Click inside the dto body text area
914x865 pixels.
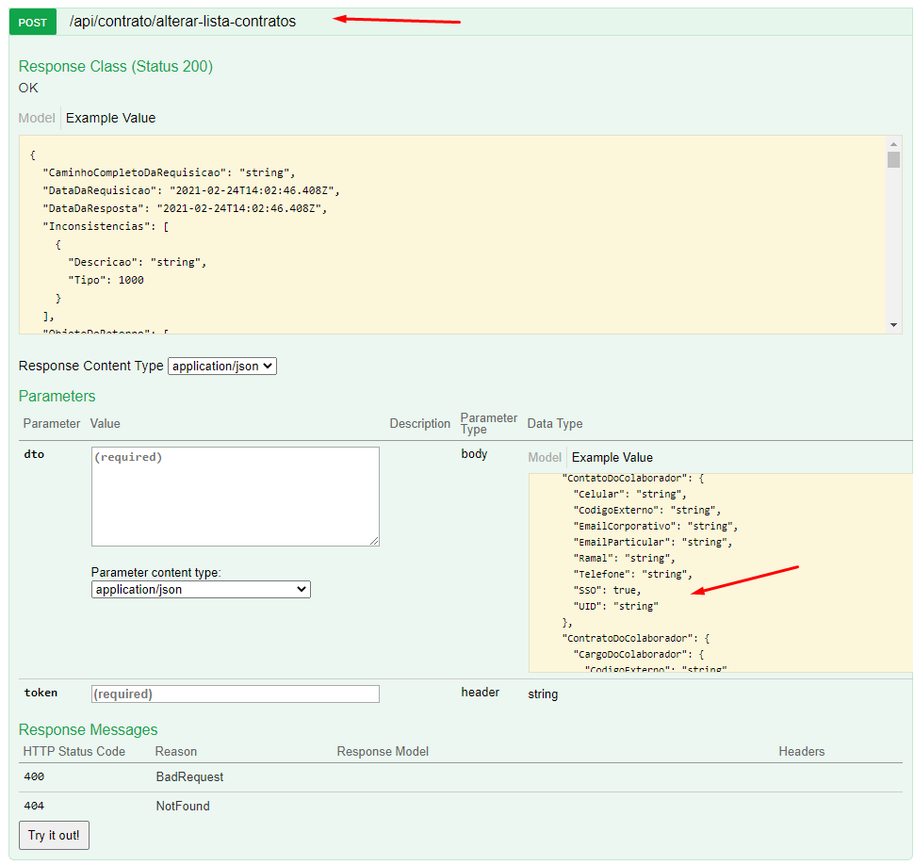tap(235, 496)
